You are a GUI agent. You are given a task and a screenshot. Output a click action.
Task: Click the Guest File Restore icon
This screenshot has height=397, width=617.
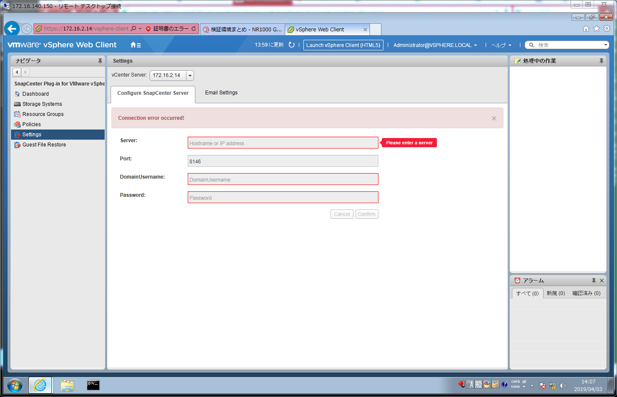[x=17, y=145]
